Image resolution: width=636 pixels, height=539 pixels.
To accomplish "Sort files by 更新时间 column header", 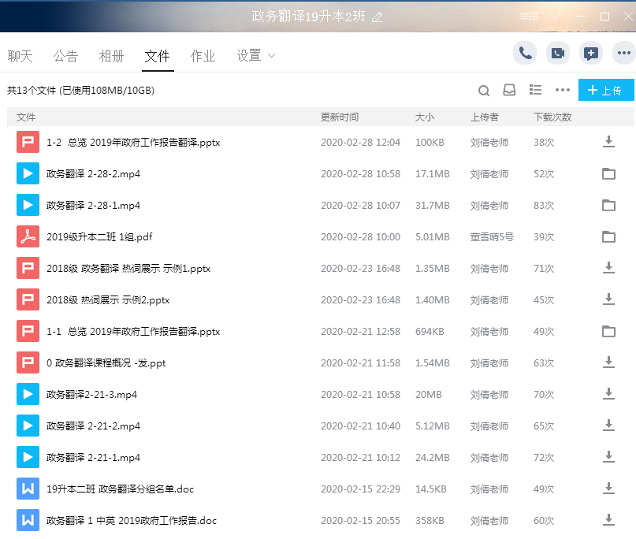I will pyautogui.click(x=340, y=117).
